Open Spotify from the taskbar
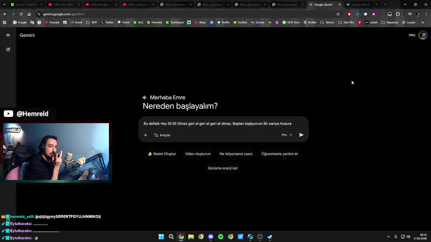This screenshot has width=431, height=242. pos(221,237)
